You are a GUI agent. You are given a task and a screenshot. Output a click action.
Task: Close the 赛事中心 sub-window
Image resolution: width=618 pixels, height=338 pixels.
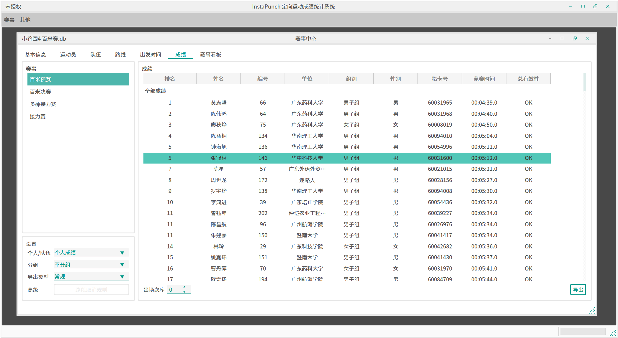pos(587,39)
